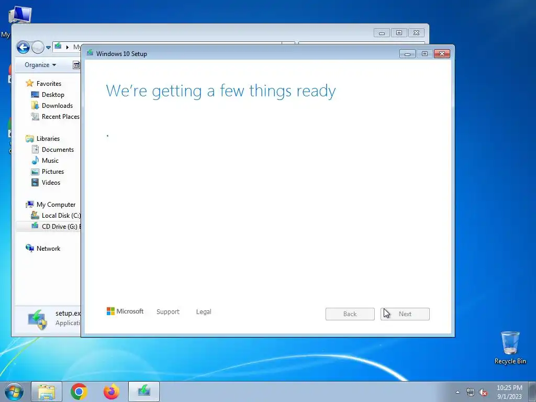Image resolution: width=536 pixels, height=402 pixels.
Task: Select Libraries in the navigation pane
Action: coord(48,138)
